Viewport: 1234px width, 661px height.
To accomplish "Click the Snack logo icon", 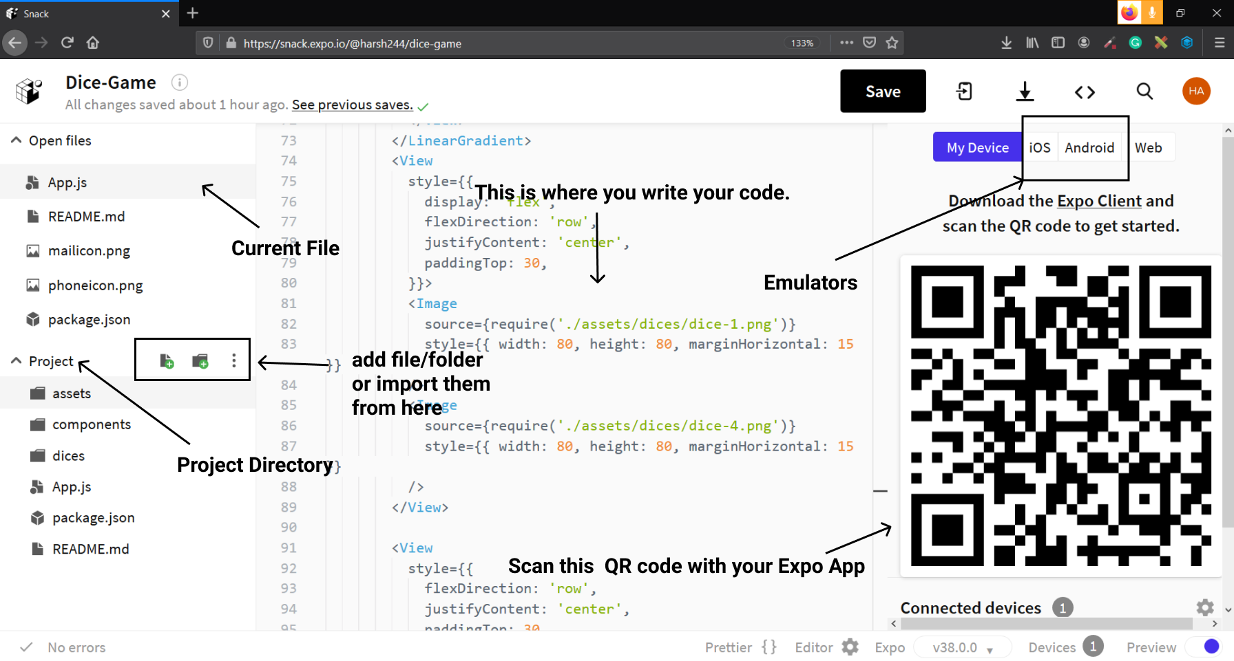I will [29, 91].
